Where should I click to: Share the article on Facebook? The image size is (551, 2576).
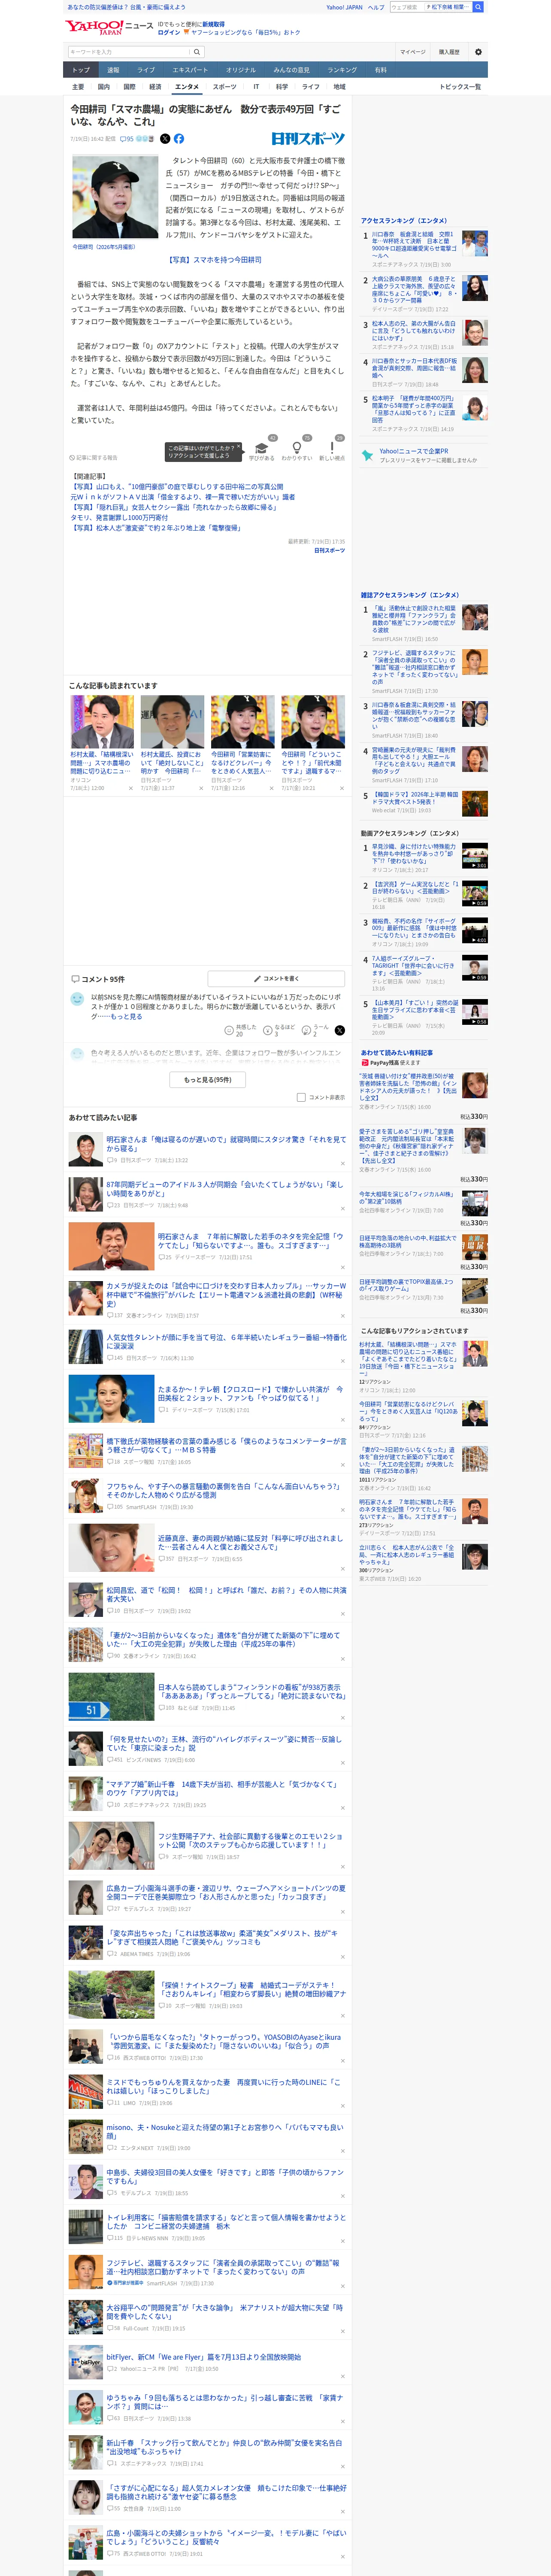pos(179,139)
